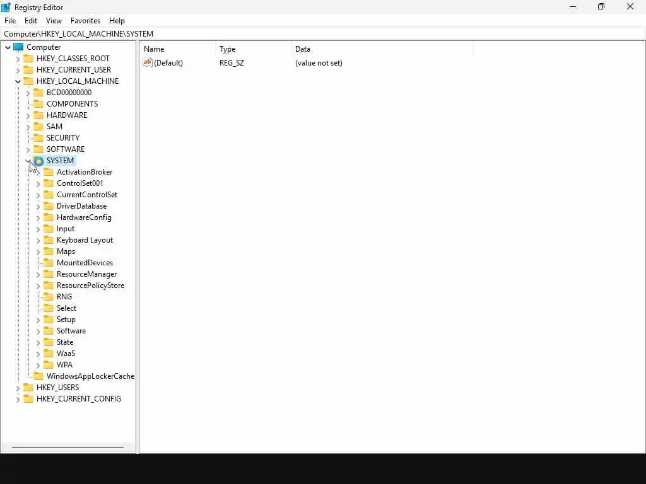Screen dimensions: 646x484
Task: Click the Software subkey folder icon
Action: pyautogui.click(x=49, y=331)
